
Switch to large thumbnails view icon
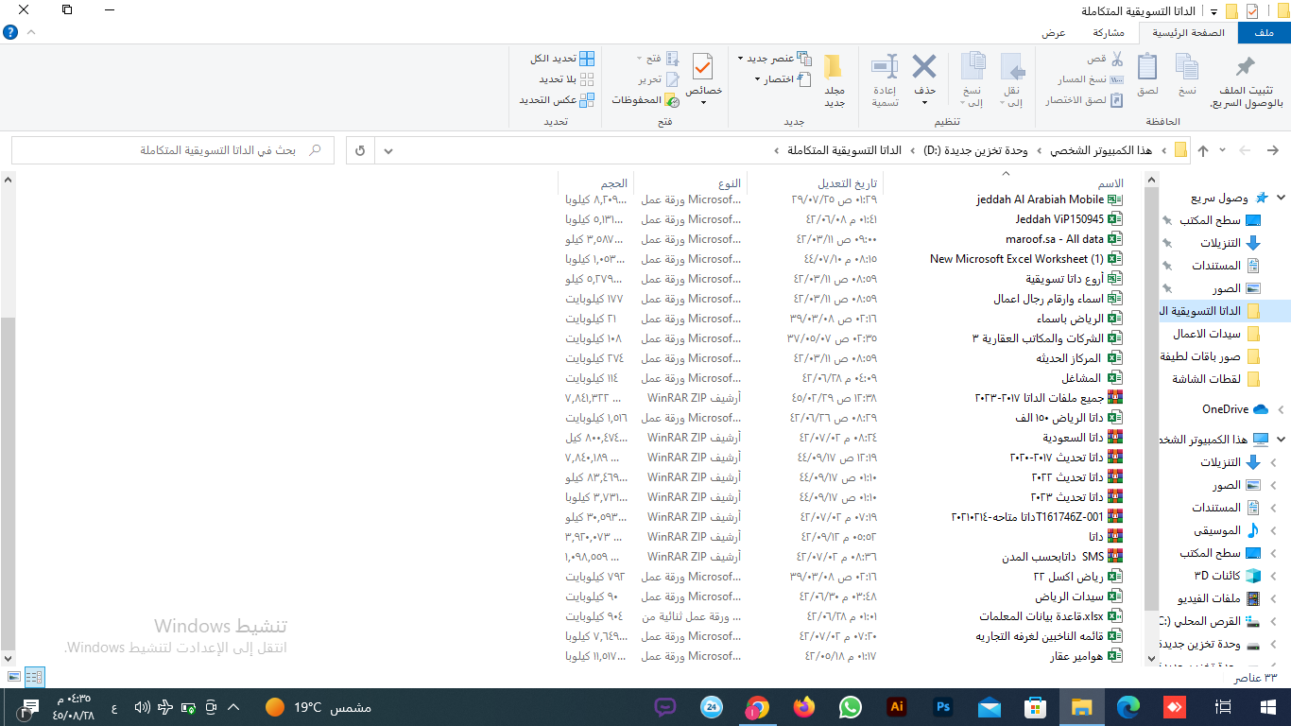pos(13,677)
